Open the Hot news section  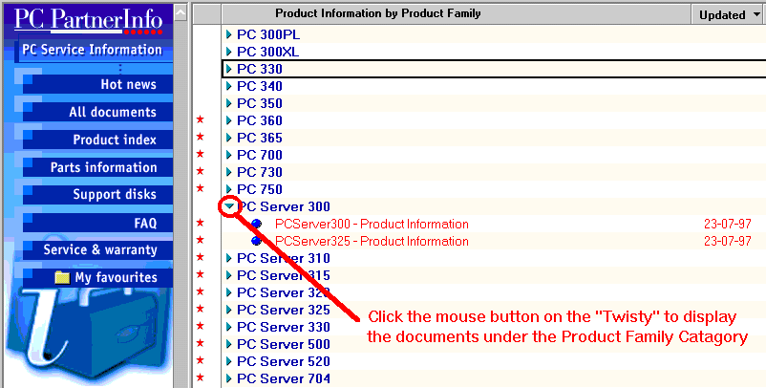click(x=128, y=85)
